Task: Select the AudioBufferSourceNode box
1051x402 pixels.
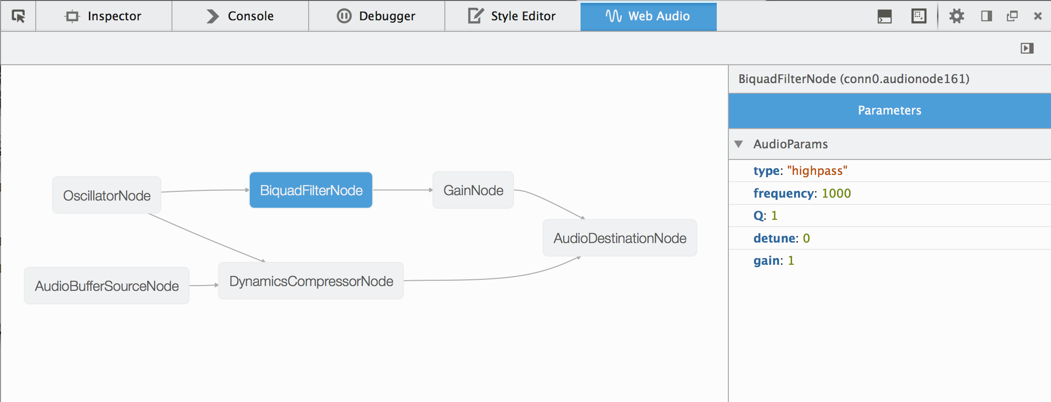Action: tap(107, 286)
